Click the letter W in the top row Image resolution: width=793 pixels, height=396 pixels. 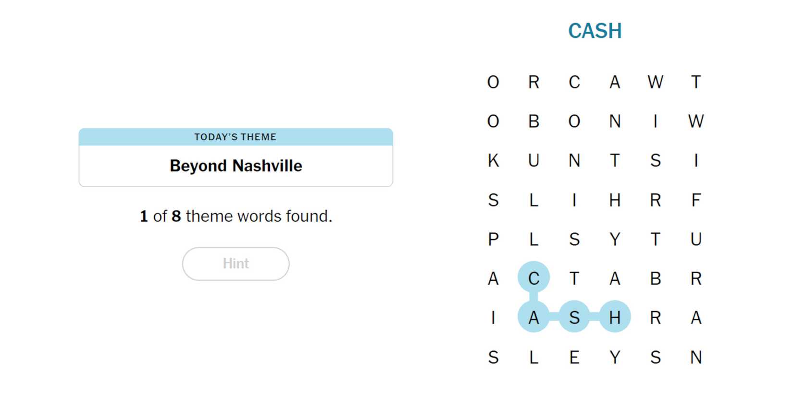pos(656,82)
